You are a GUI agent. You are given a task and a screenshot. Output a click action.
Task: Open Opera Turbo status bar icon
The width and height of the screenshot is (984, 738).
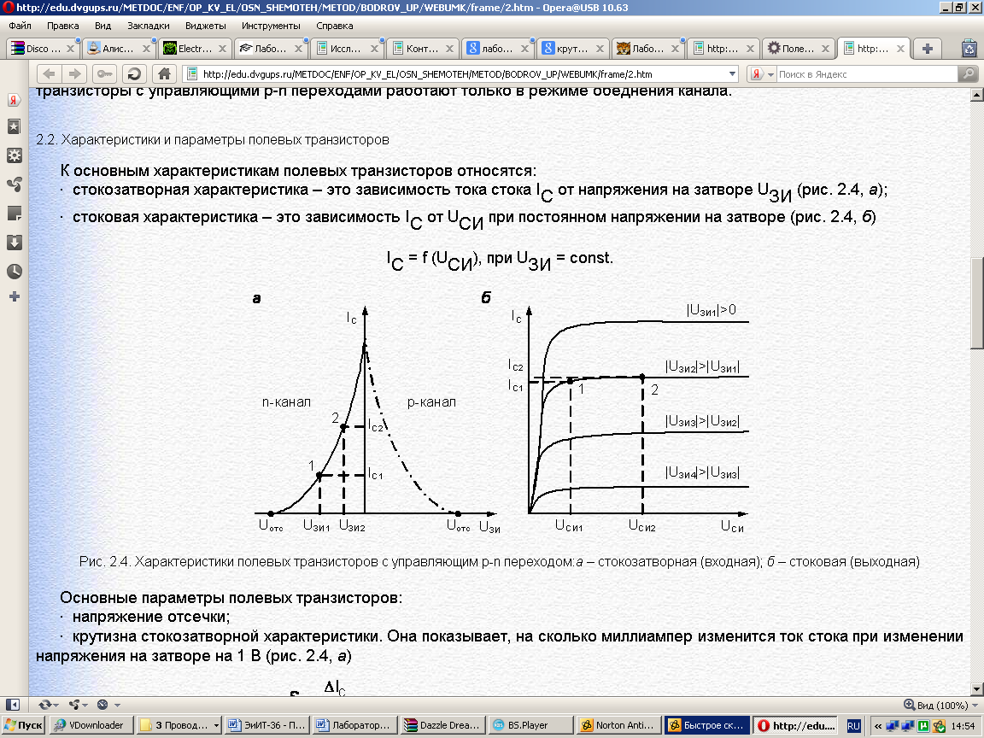[102, 705]
